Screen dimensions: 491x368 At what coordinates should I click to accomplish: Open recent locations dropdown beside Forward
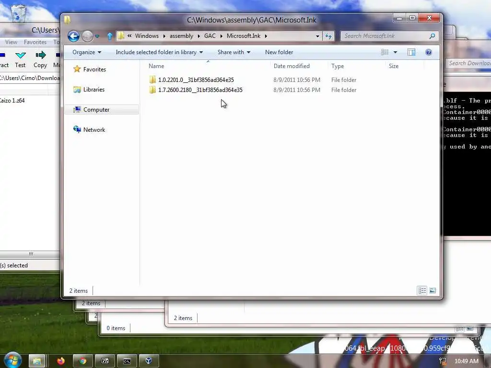(x=97, y=36)
